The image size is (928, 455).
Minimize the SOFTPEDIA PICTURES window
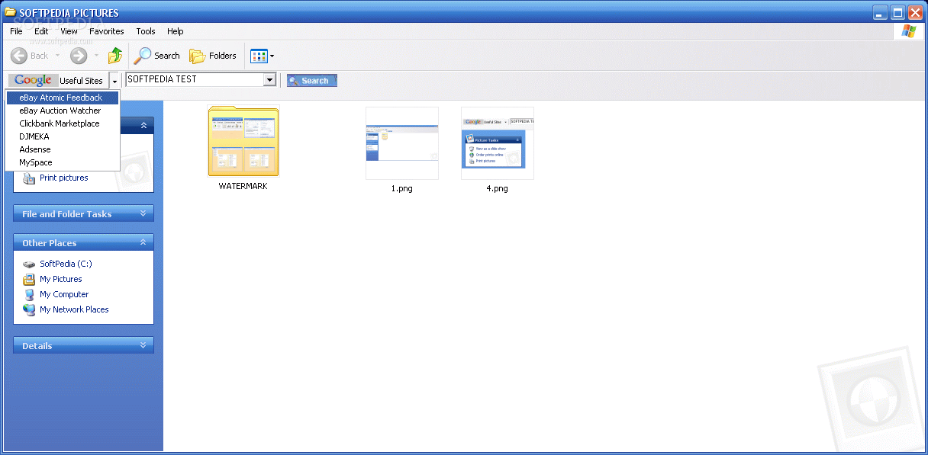pos(881,12)
